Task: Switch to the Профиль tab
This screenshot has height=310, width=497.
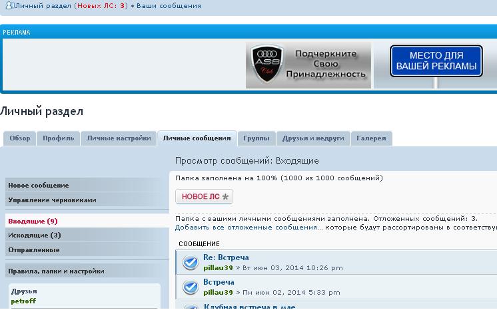Action: [59, 138]
